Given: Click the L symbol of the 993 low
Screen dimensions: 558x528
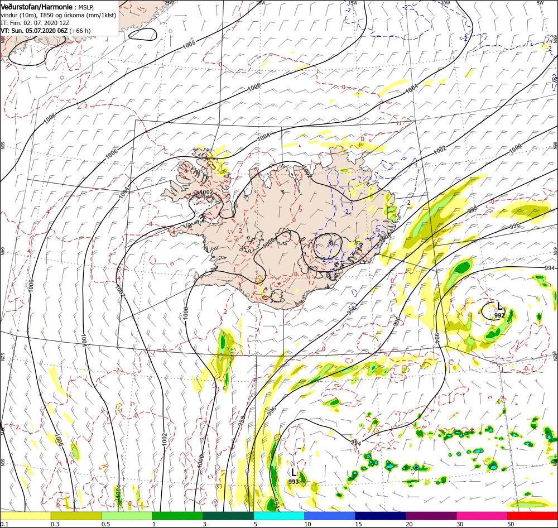Looking at the screenshot, I should click(x=294, y=472).
